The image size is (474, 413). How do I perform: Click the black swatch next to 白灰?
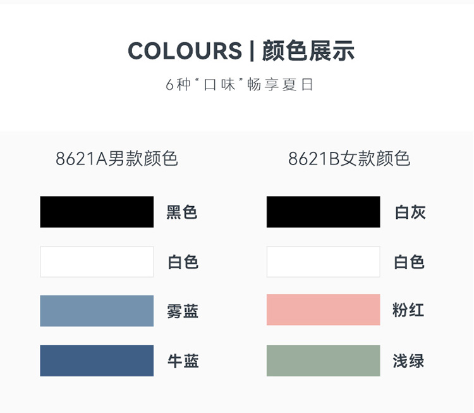point(323,212)
